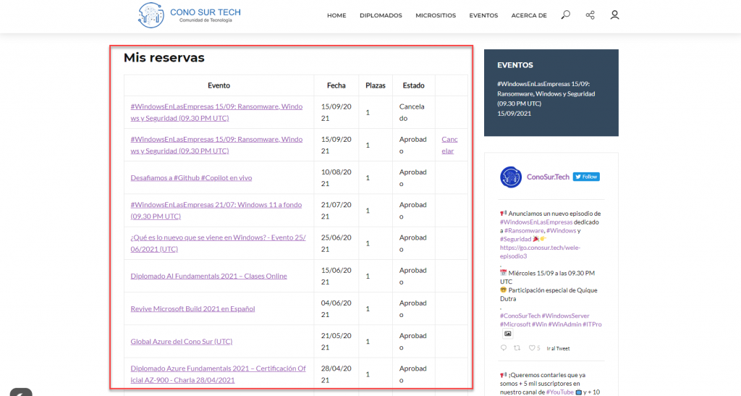Click the #Ransomware hashtag in tweet
This screenshot has width=741, height=396.
point(524,231)
